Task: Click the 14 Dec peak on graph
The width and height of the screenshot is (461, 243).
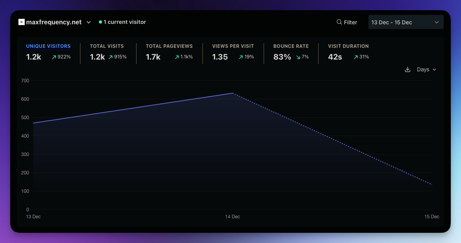Action: coord(233,93)
